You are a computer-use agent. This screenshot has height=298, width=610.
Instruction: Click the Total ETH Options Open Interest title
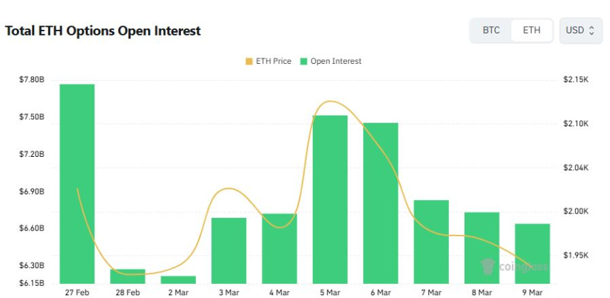(103, 31)
